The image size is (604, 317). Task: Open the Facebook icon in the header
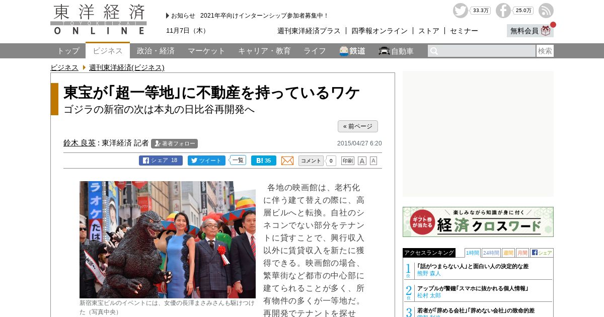503,11
